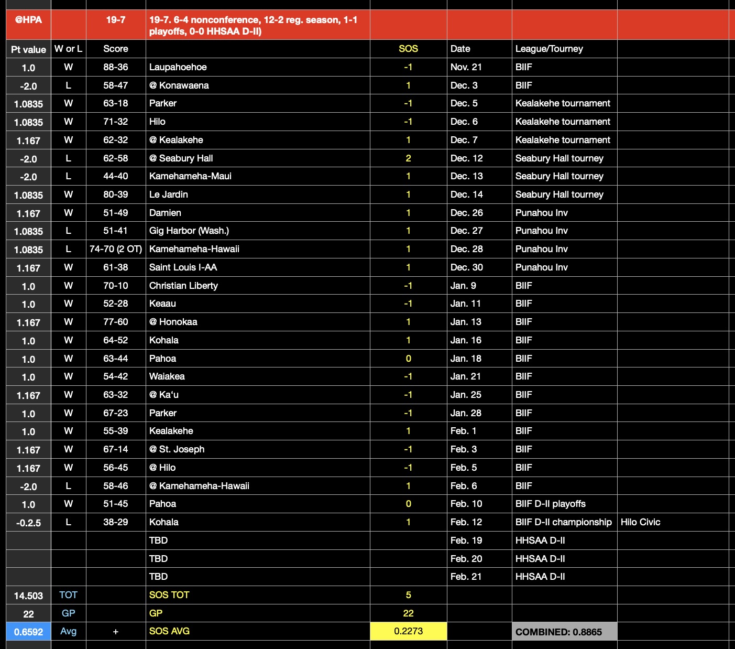Select the SOS TOT label cell

click(x=169, y=595)
